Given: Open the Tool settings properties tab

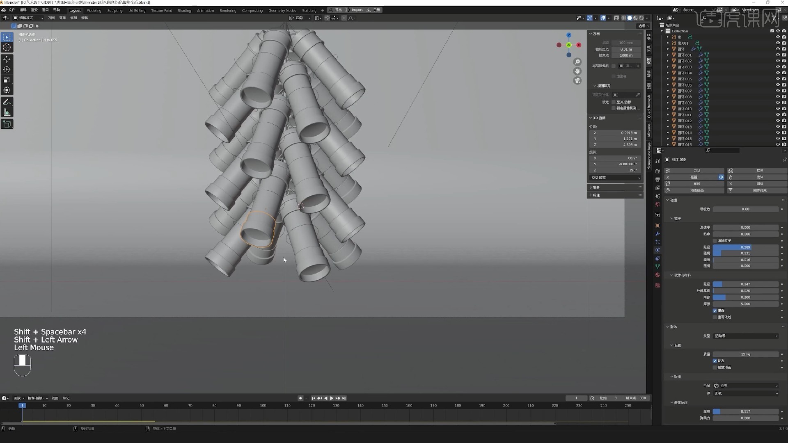Looking at the screenshot, I should coord(657,161).
